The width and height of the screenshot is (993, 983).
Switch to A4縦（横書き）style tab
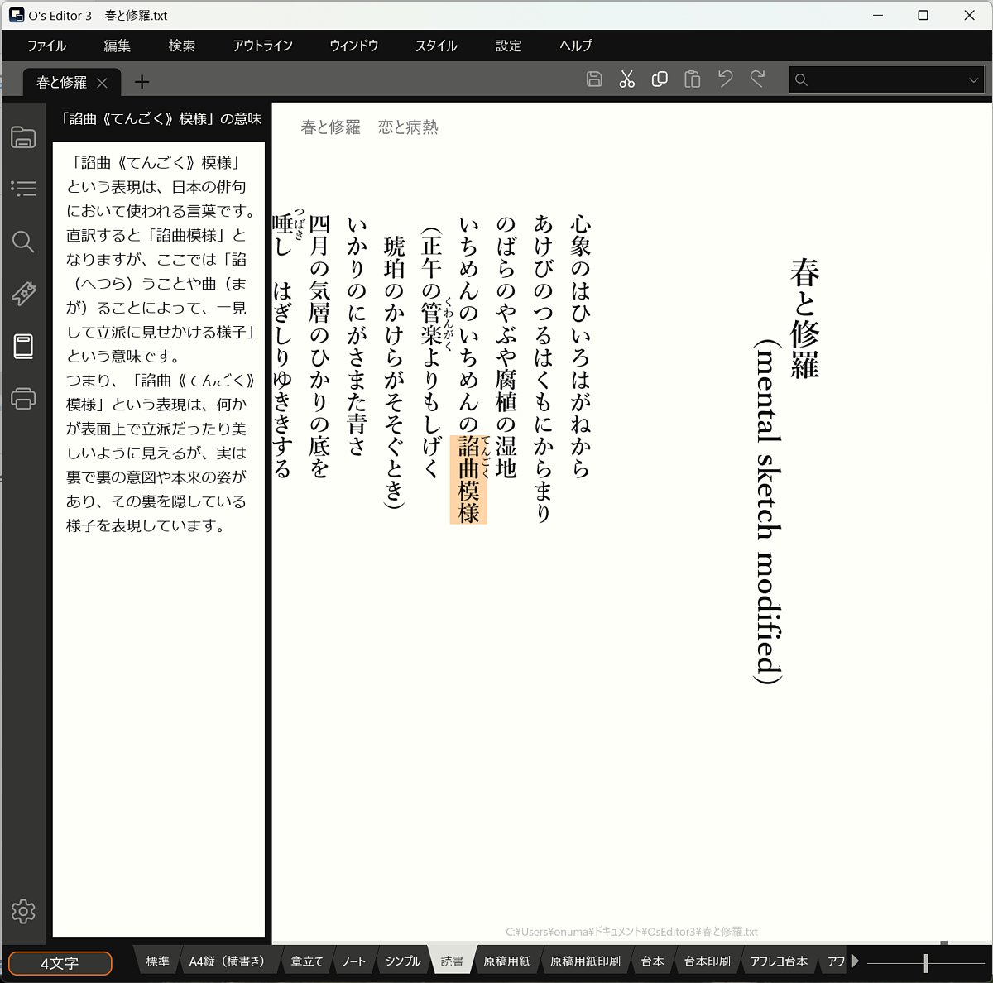(x=227, y=961)
